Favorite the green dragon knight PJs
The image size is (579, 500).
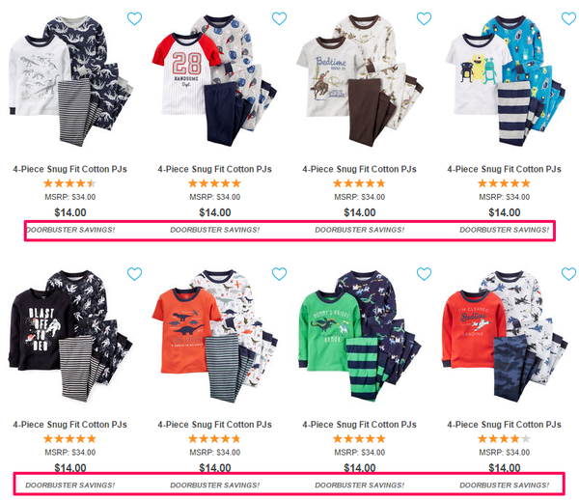(x=424, y=274)
